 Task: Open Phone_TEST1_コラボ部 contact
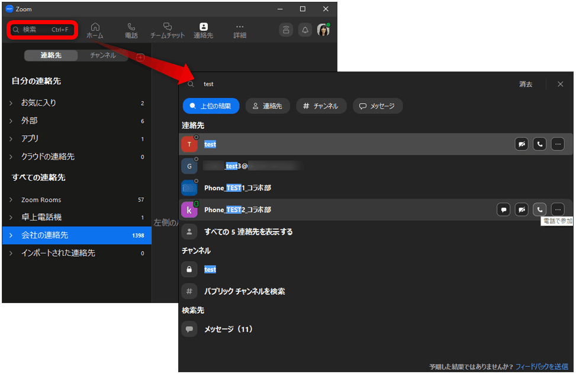(376, 188)
